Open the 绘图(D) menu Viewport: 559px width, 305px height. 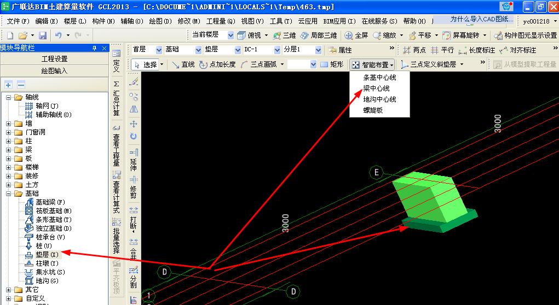coord(160,21)
